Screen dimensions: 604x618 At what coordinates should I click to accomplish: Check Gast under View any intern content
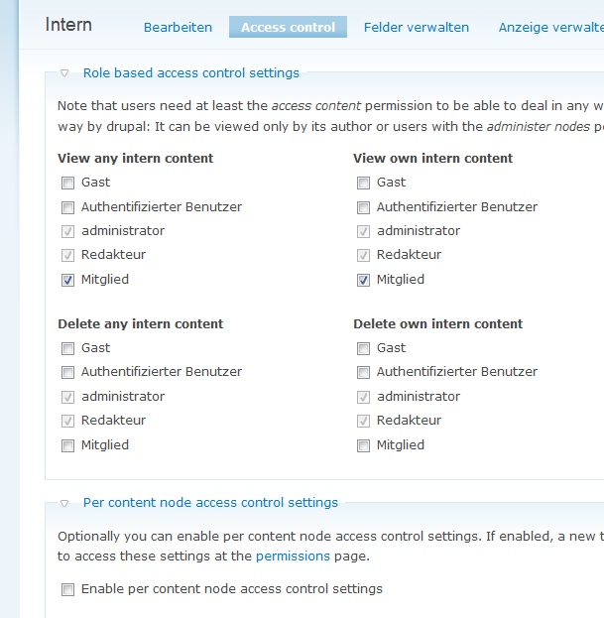coord(67,183)
